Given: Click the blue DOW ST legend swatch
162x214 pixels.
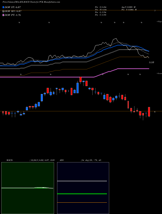Looking at the screenshot, I should [3, 7].
